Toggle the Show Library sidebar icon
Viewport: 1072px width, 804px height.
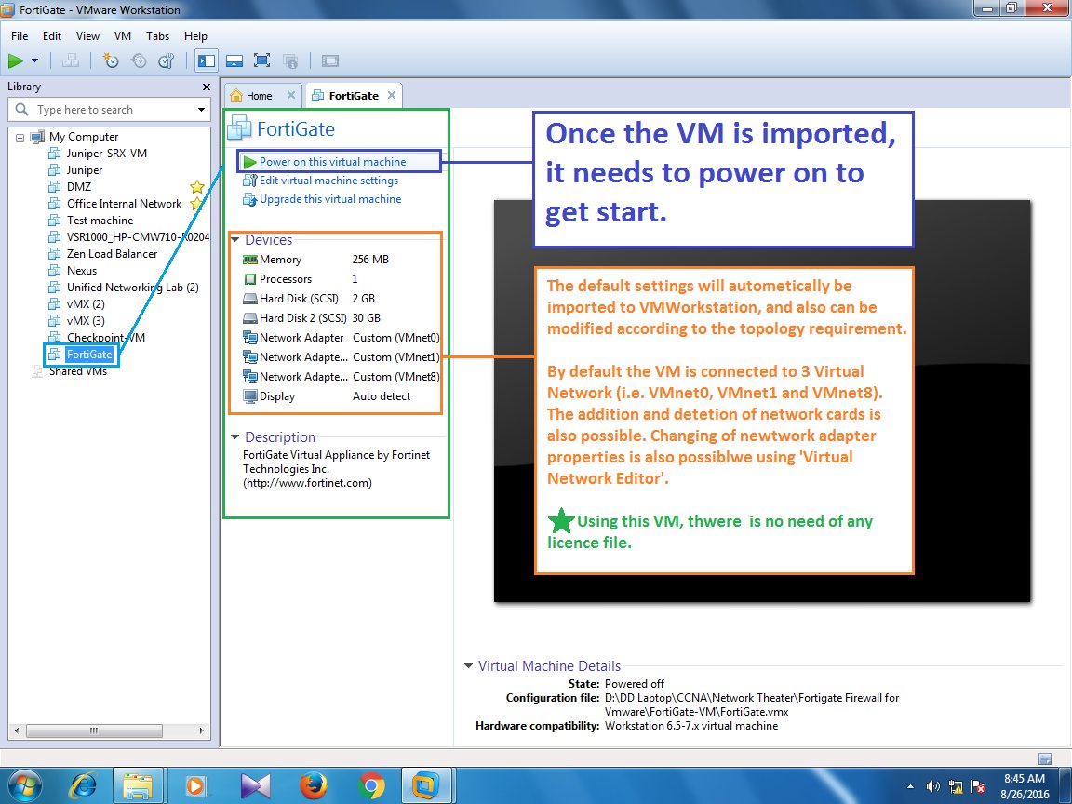point(206,60)
